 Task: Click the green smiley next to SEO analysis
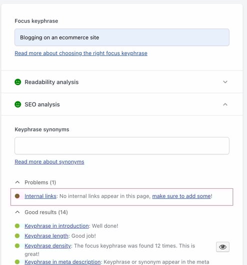click(x=18, y=104)
